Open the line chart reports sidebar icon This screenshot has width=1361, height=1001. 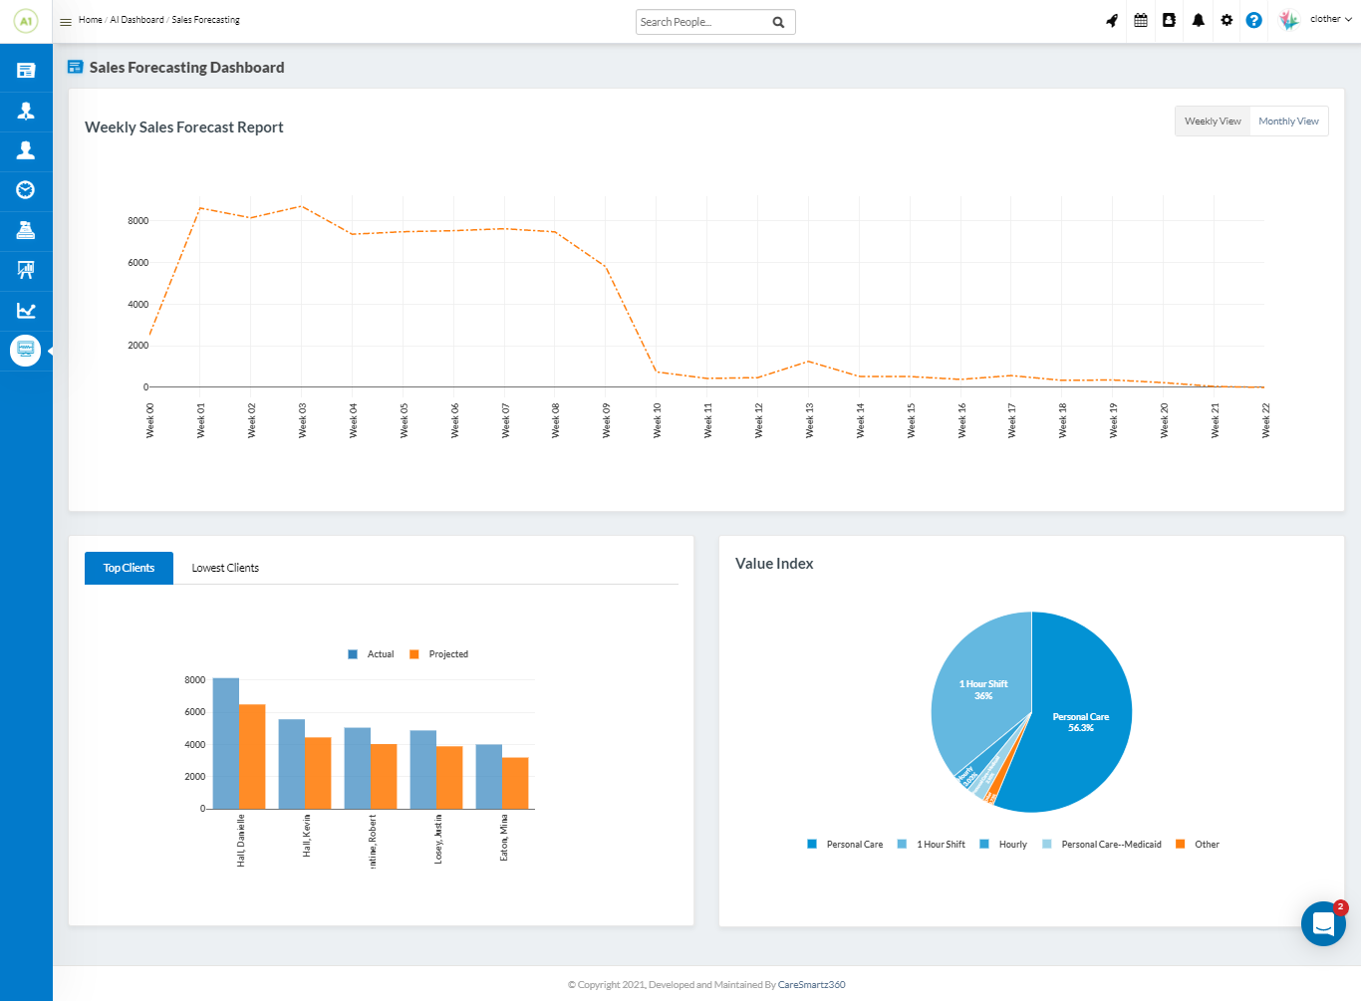[x=26, y=311]
